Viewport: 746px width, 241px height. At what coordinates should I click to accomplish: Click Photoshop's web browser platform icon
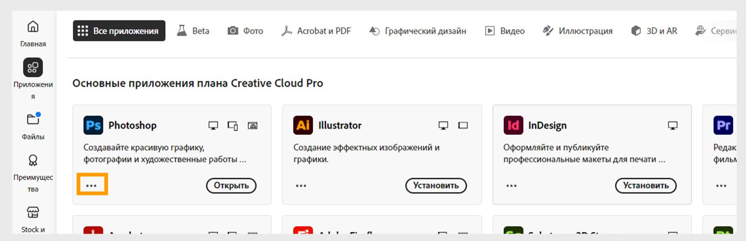(252, 125)
